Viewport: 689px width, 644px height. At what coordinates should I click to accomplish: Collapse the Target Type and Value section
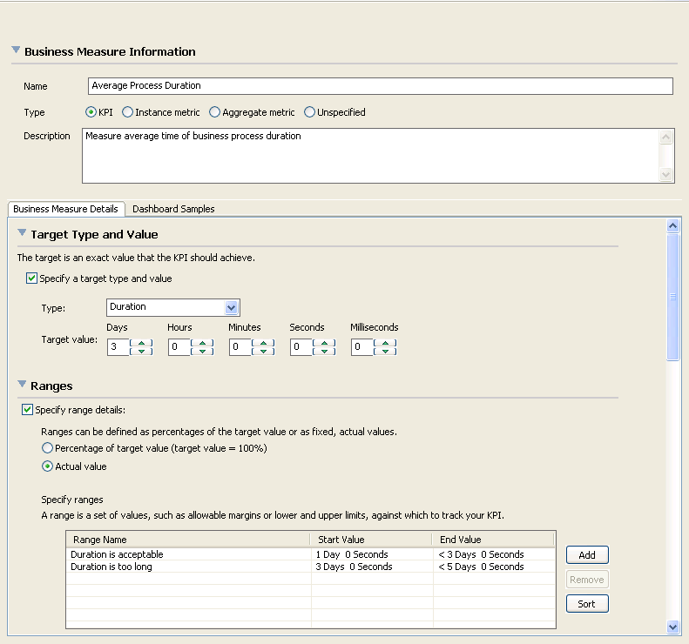(x=23, y=233)
